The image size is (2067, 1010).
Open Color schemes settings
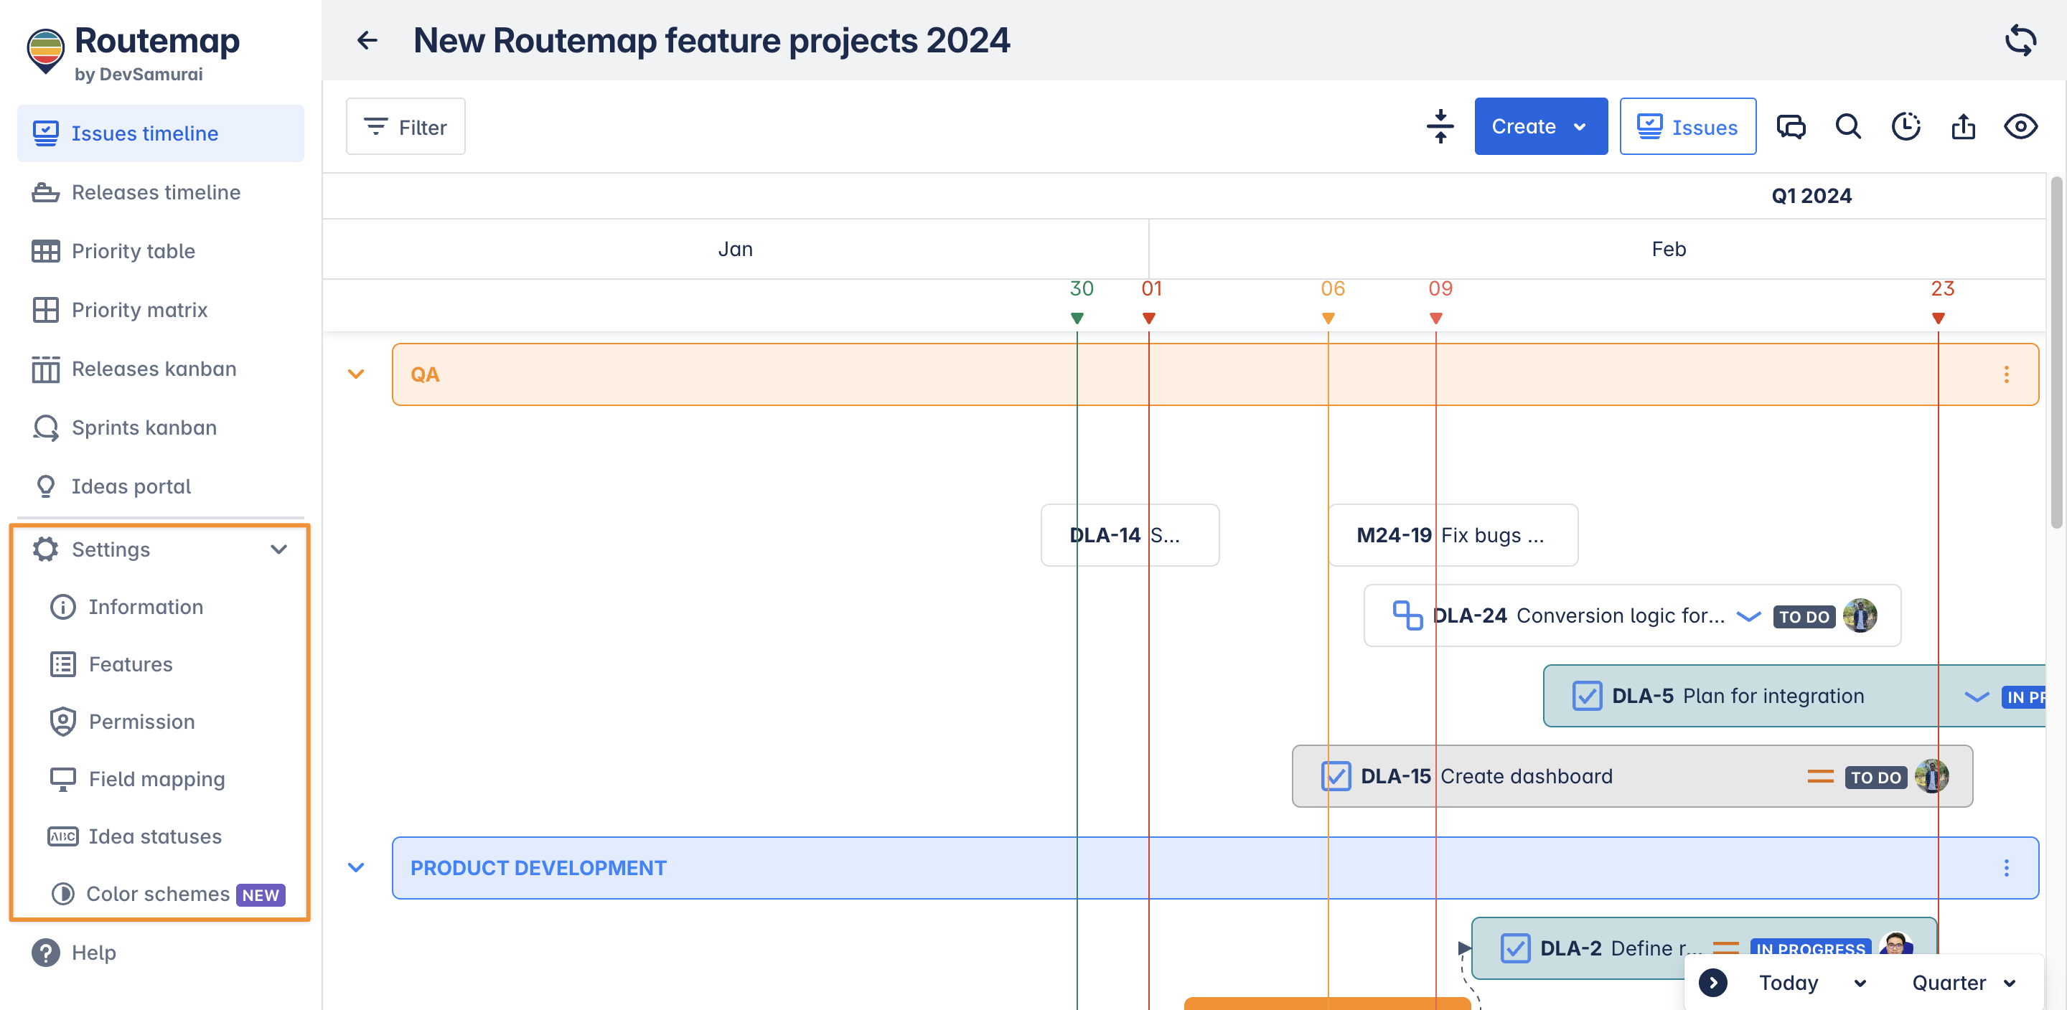[157, 894]
